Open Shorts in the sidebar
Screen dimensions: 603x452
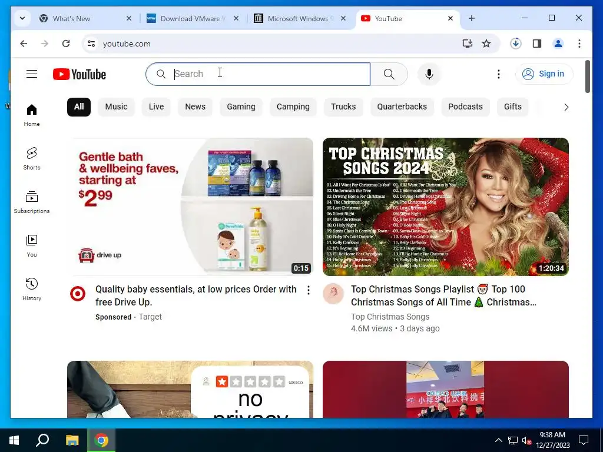click(32, 159)
